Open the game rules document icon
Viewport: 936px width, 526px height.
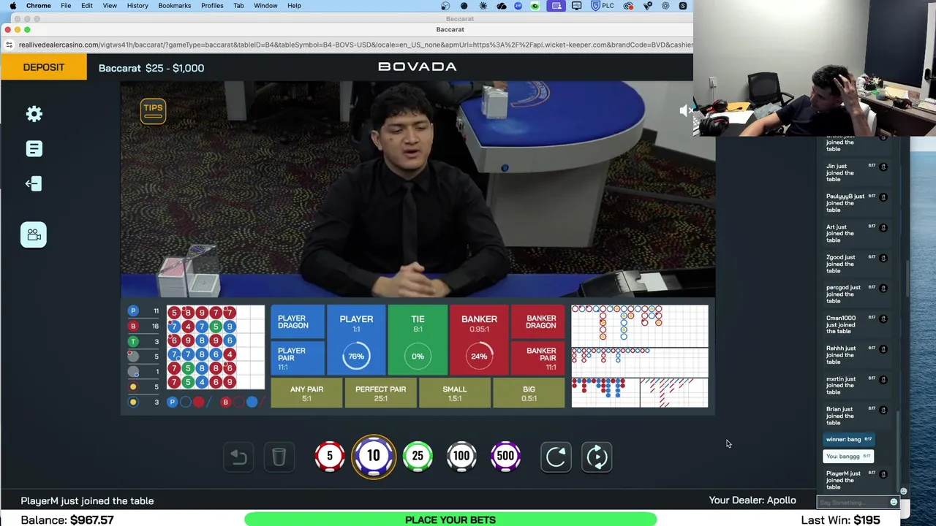(34, 149)
